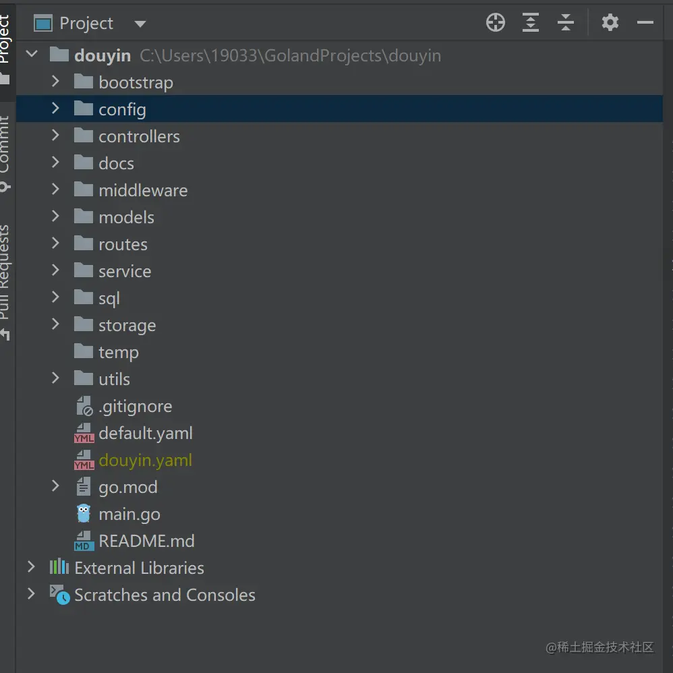
Task: Select the douyin.yaml file
Action: (x=145, y=461)
